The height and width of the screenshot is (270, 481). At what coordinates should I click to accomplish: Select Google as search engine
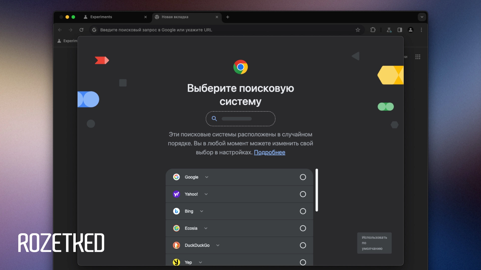(303, 177)
